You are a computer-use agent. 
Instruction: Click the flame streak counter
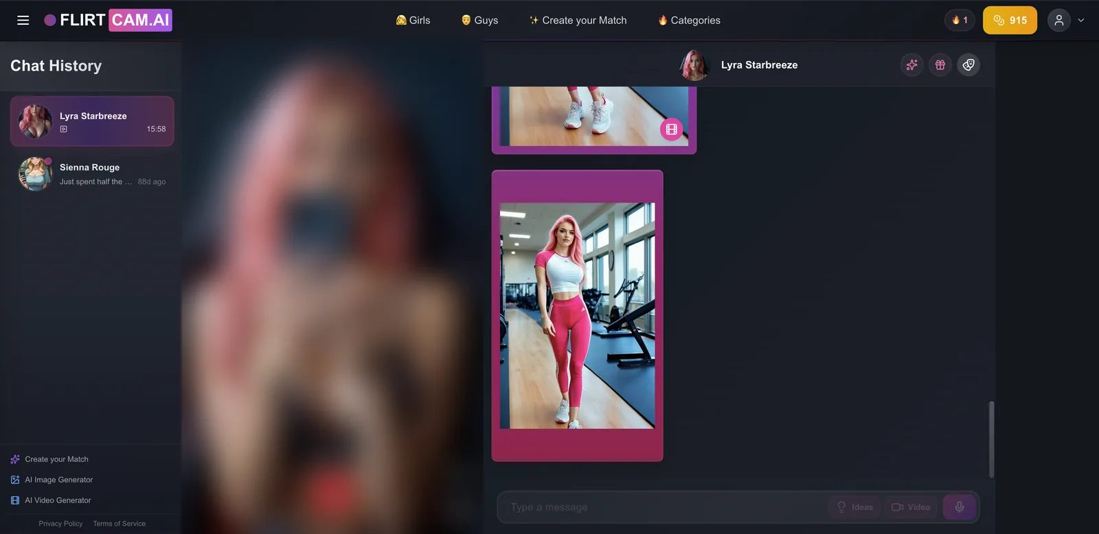[x=960, y=20]
